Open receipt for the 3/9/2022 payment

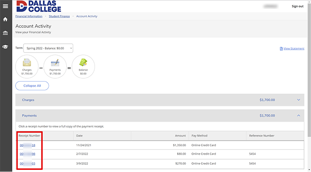(28, 164)
